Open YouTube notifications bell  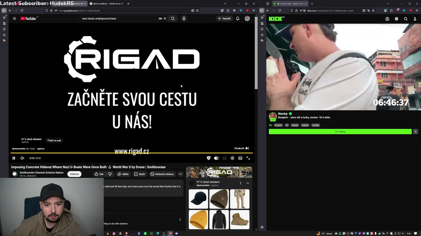[237, 18]
